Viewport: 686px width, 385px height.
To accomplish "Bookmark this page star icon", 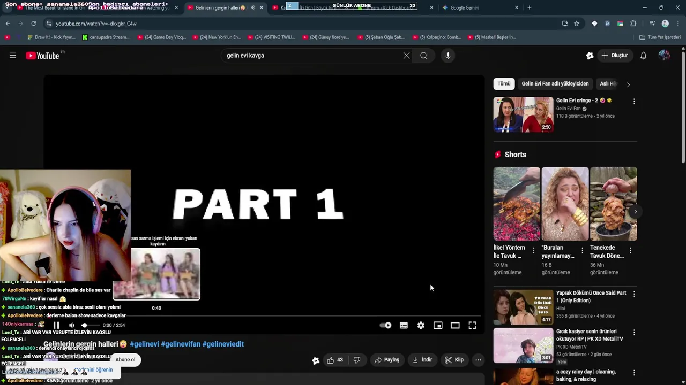I will click(577, 24).
